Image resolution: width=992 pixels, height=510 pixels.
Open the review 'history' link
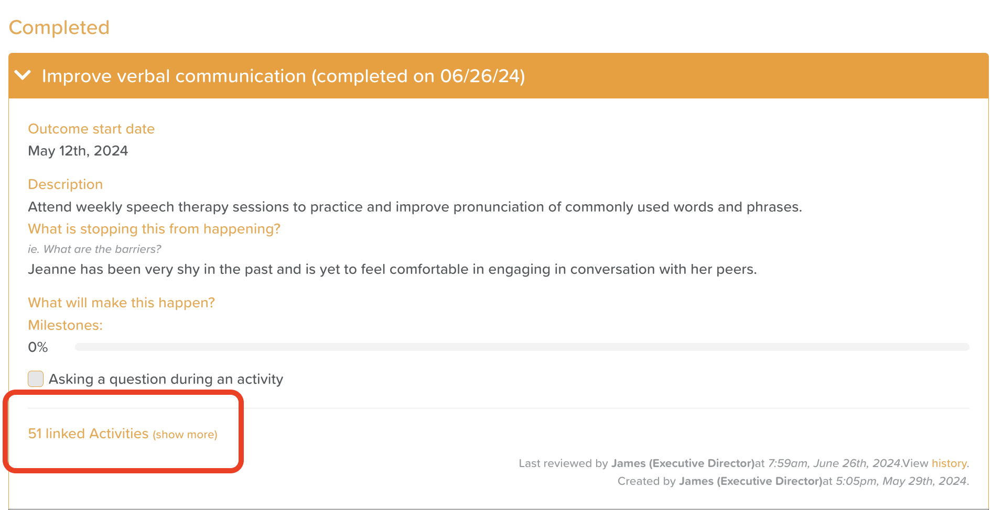coord(948,463)
